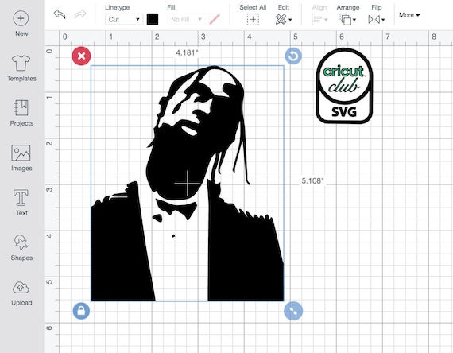Open the Align tool icon
This screenshot has height=353, width=453.
[317, 20]
